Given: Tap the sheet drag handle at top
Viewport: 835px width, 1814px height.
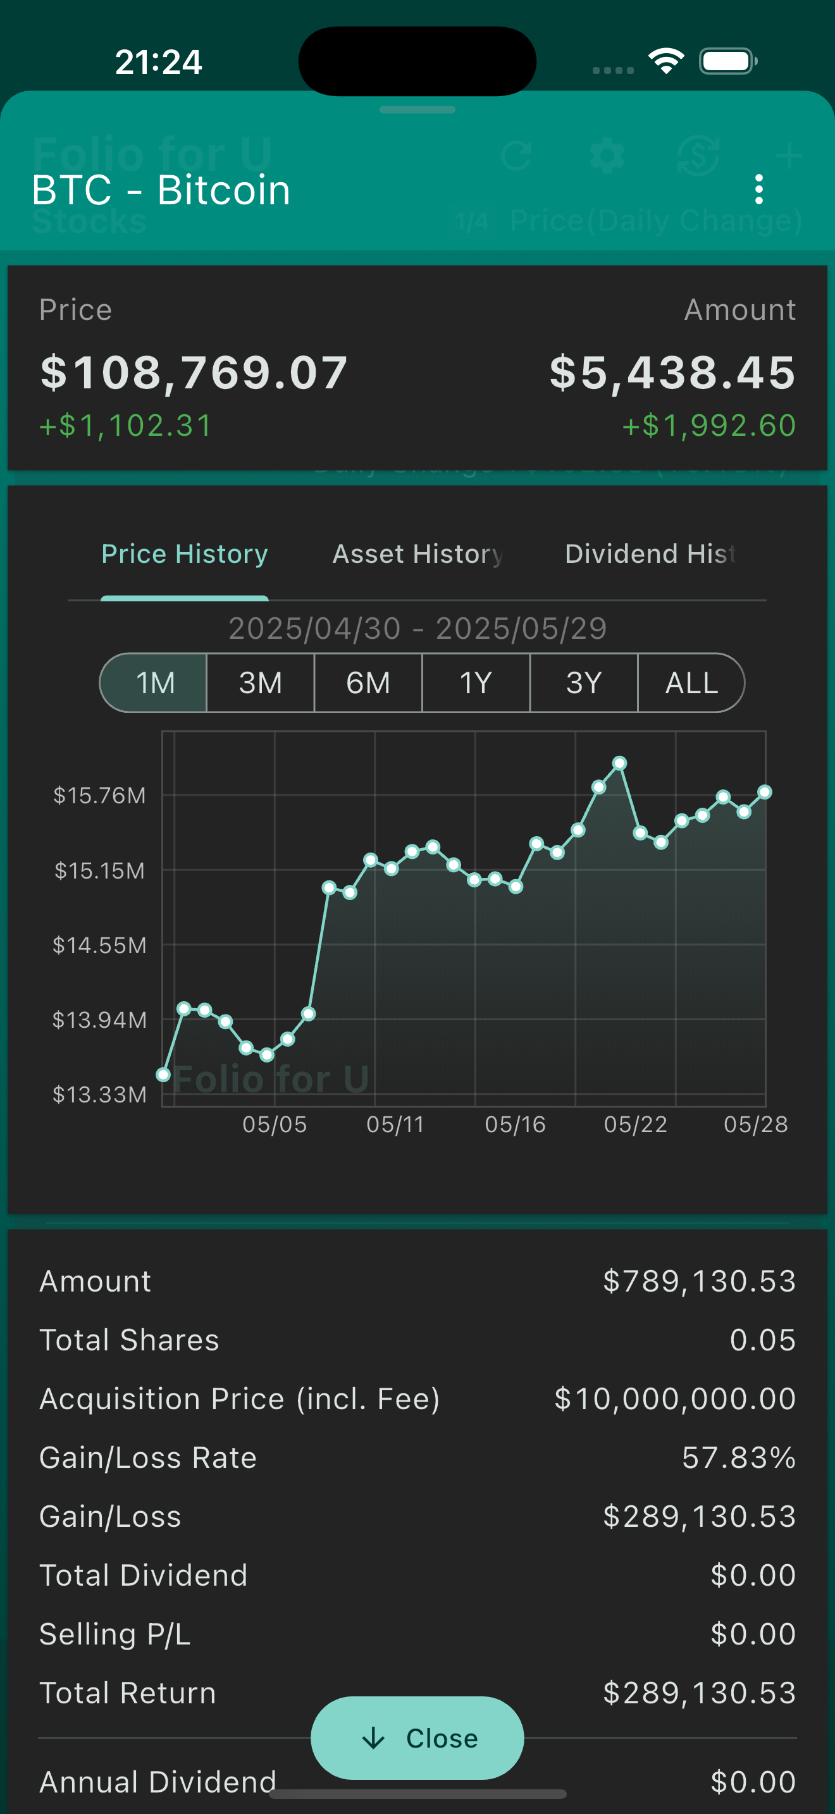Looking at the screenshot, I should (417, 110).
